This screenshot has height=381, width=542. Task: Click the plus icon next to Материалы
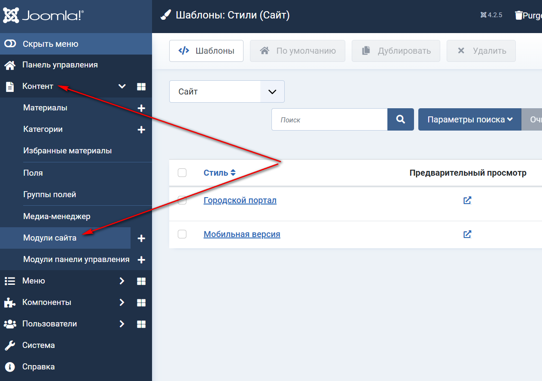[141, 108]
